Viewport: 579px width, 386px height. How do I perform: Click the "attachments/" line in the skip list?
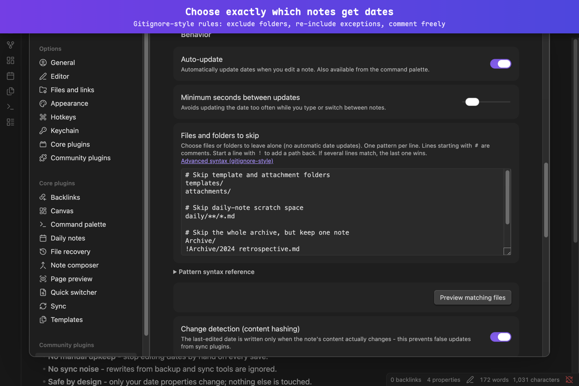(x=208, y=191)
